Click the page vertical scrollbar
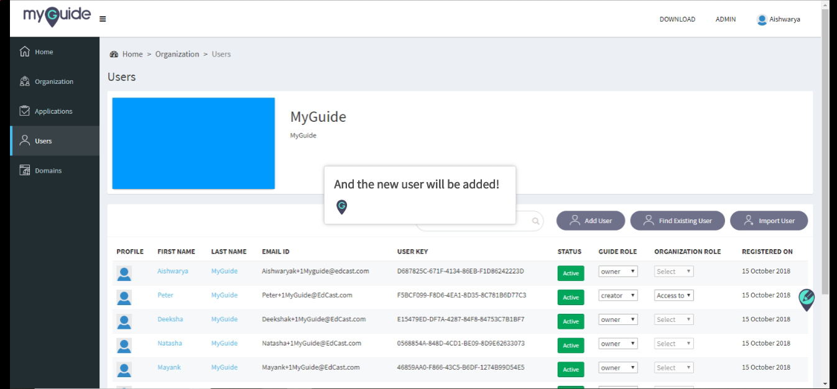This screenshot has width=837, height=389. [x=826, y=152]
